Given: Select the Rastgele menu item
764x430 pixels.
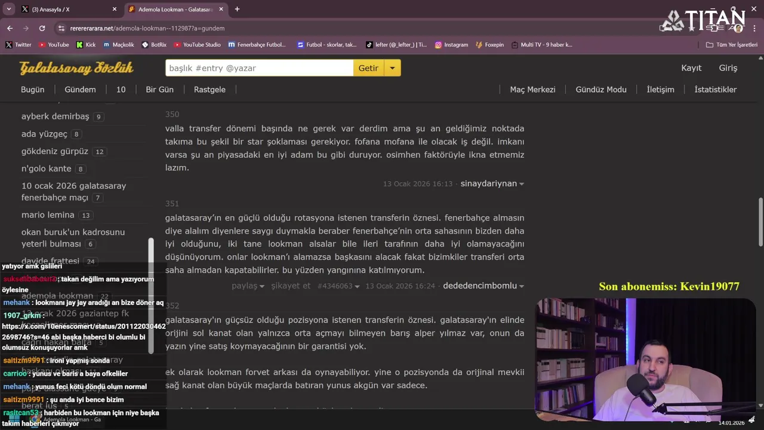Looking at the screenshot, I should (210, 90).
